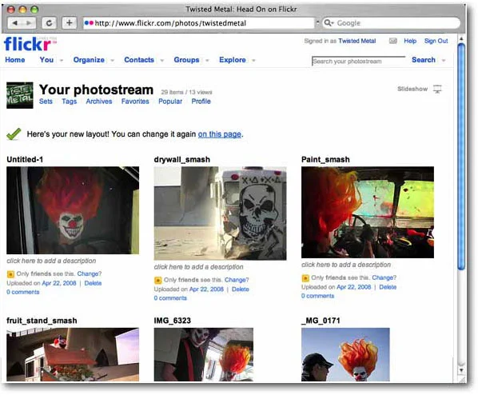Click the Sign Out link

[436, 41]
